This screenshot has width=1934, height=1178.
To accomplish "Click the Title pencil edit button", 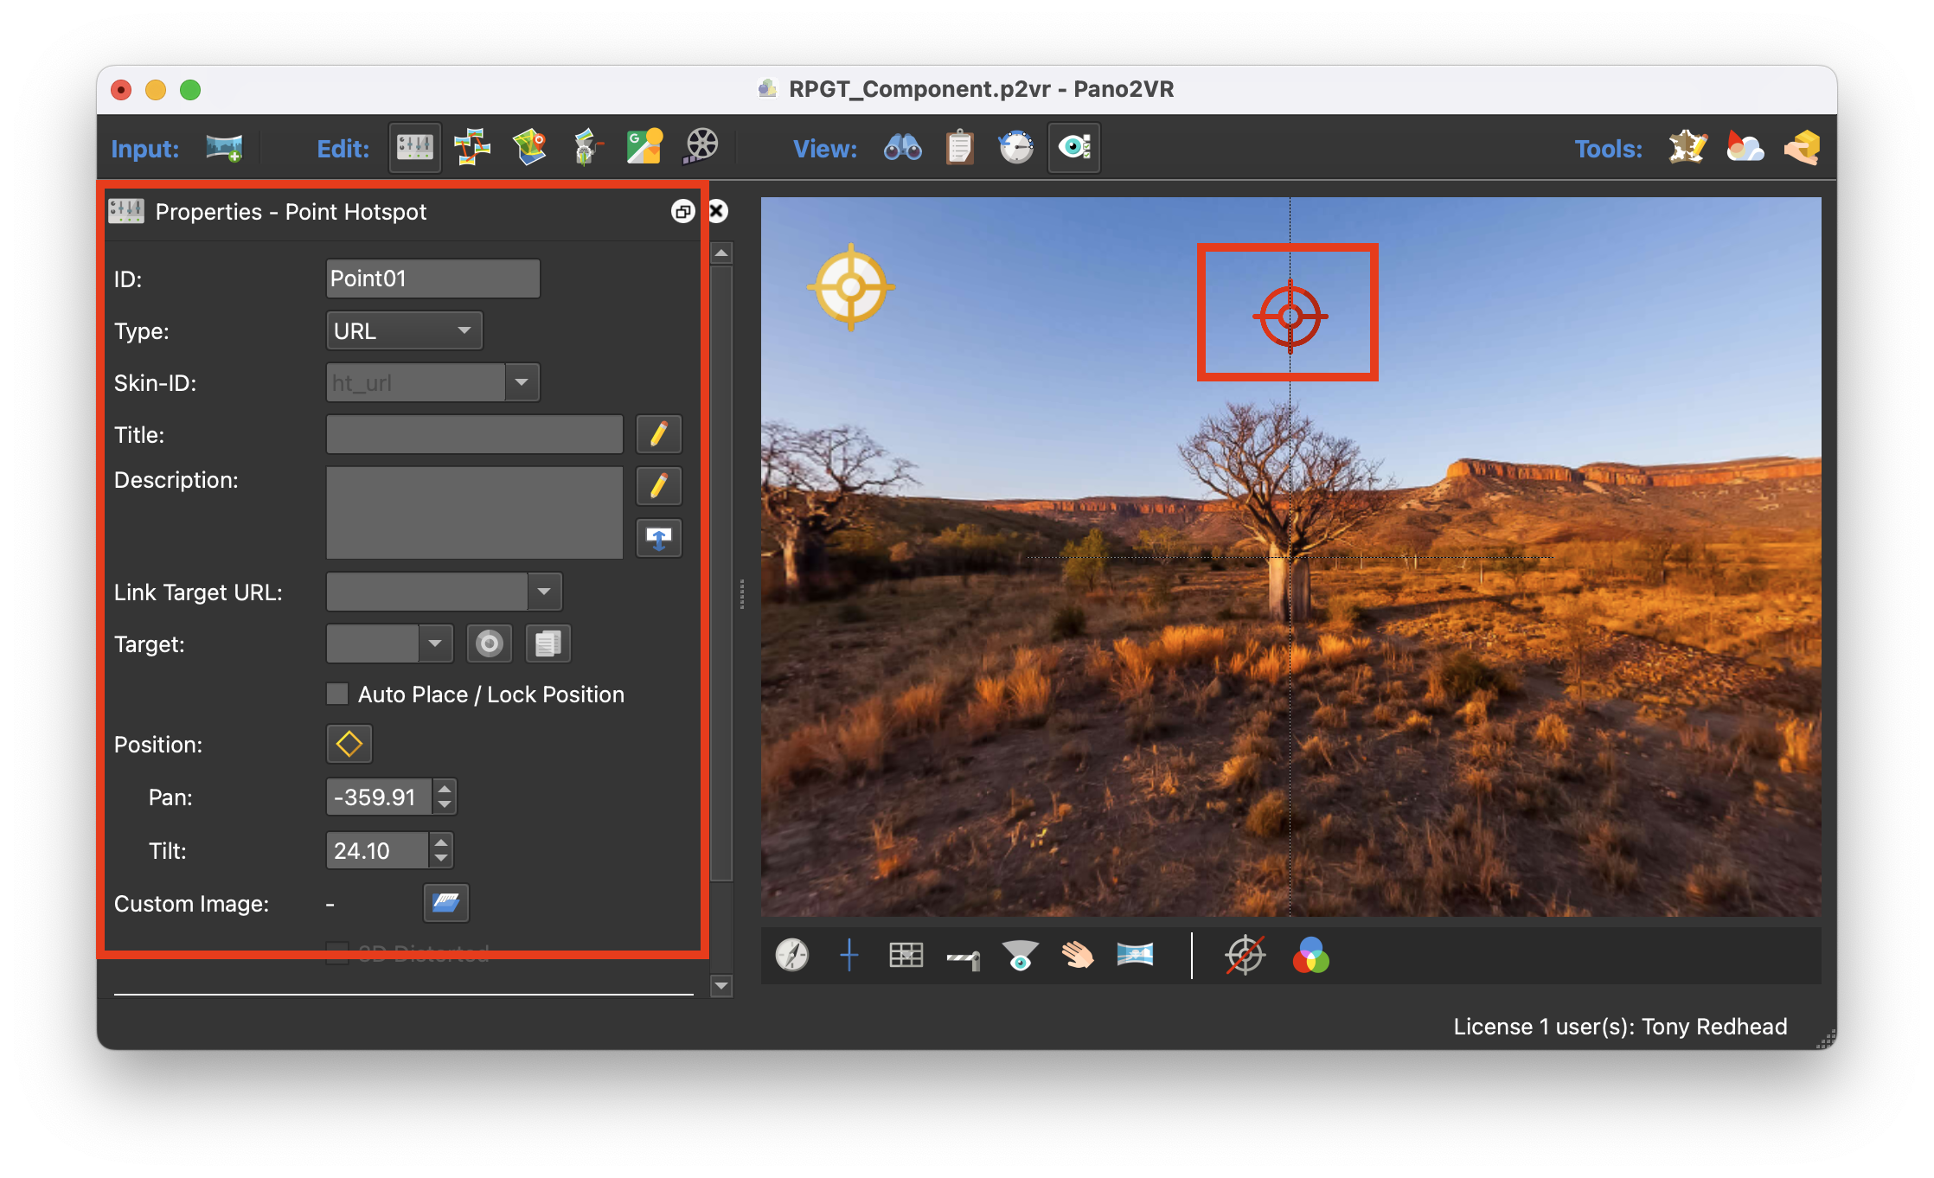I will tap(658, 434).
